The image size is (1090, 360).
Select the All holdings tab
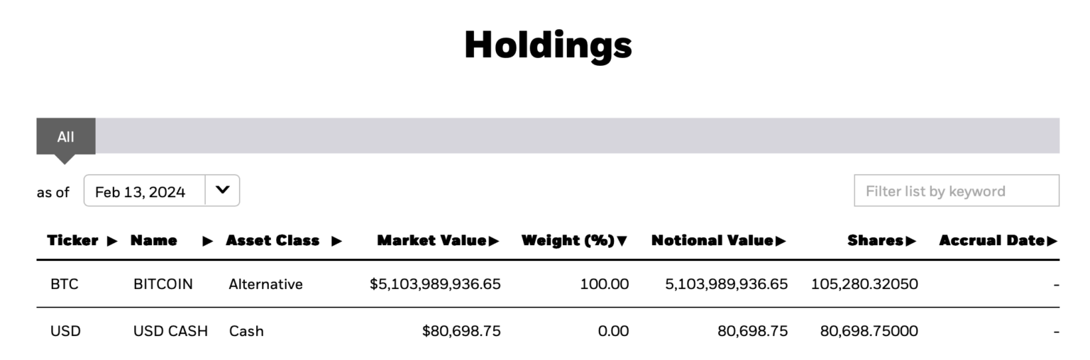[65, 137]
